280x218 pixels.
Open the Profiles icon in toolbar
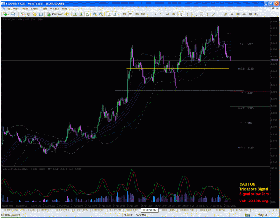click(x=13, y=14)
